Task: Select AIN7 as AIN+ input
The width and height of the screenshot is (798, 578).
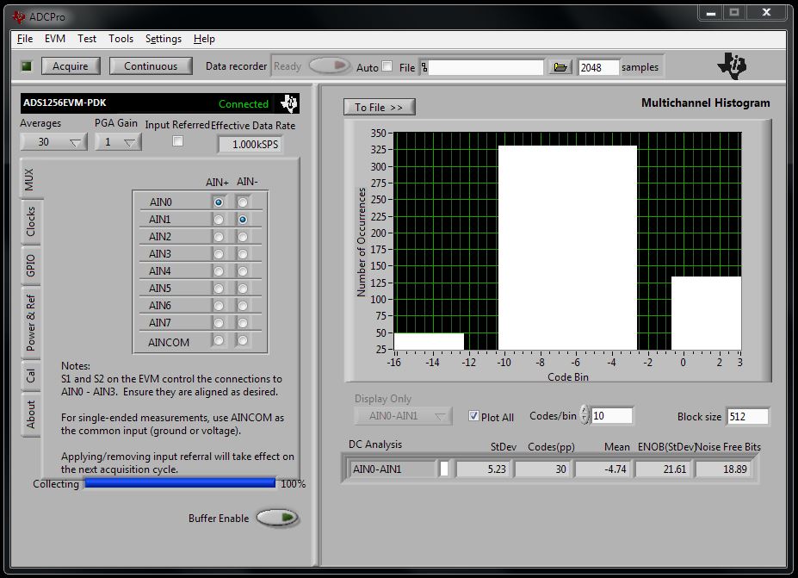Action: (219, 323)
